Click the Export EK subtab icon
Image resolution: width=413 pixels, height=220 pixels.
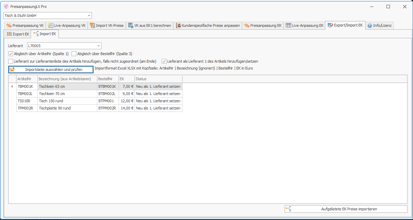[9, 34]
